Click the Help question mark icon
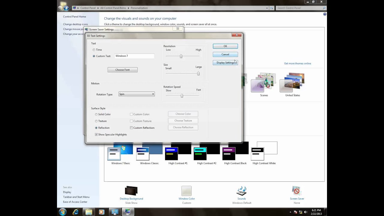Image resolution: width=384 pixels, height=216 pixels. pos(325,14)
